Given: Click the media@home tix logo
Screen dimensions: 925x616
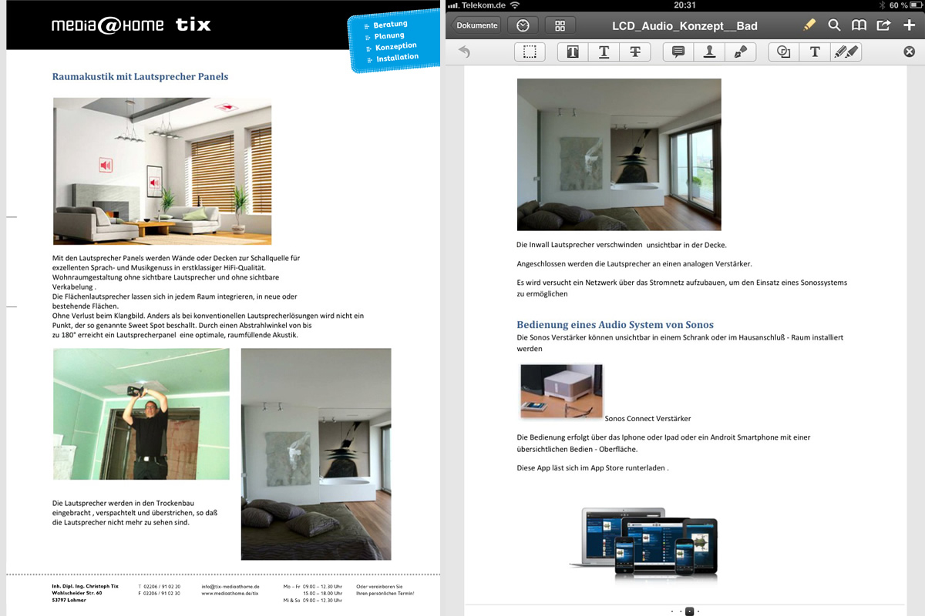Looking at the screenshot, I should point(131,25).
